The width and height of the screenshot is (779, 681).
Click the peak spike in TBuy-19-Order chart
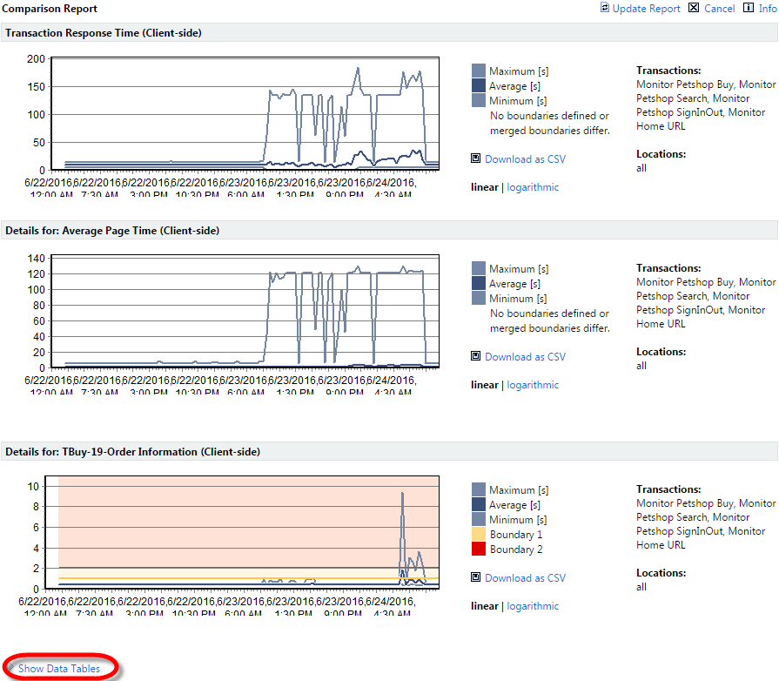tap(402, 494)
